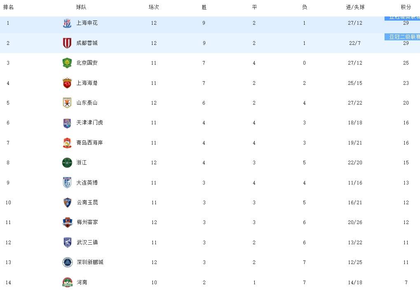The height and width of the screenshot is (290, 420).
Task: Open the Shenzhen Peng City round emblem
Action: 67,262
